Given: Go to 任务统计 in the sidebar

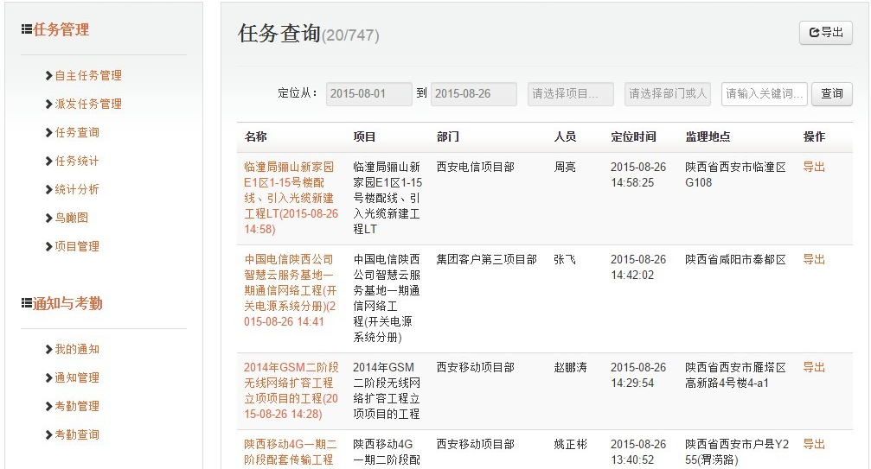Looking at the screenshot, I should click(x=77, y=161).
